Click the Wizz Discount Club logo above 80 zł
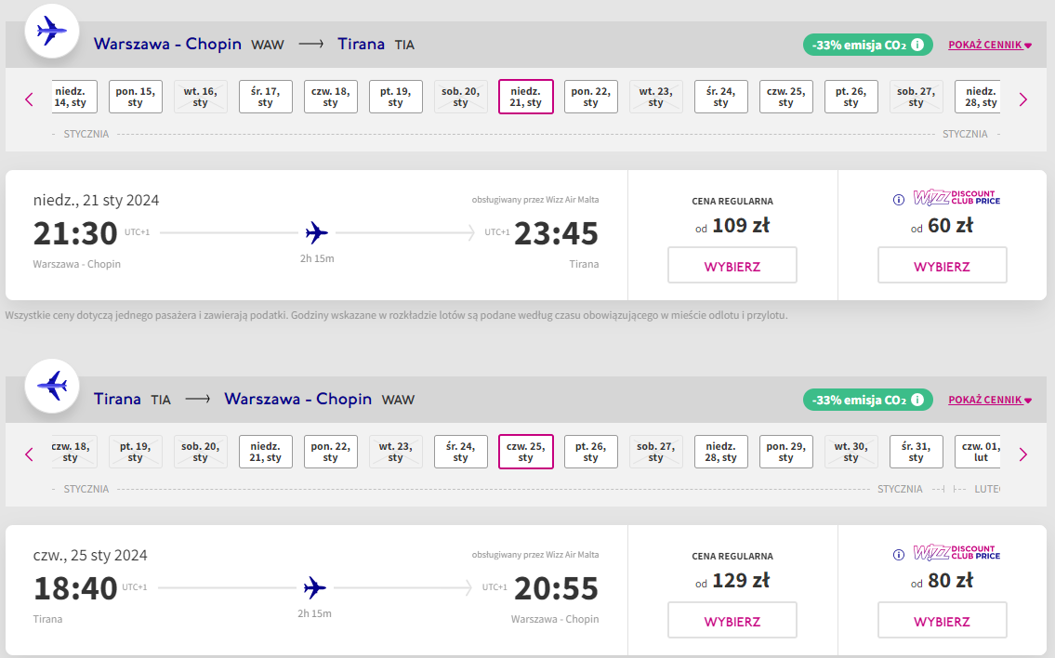Viewport: 1055px width, 658px height. pyautogui.click(x=956, y=552)
